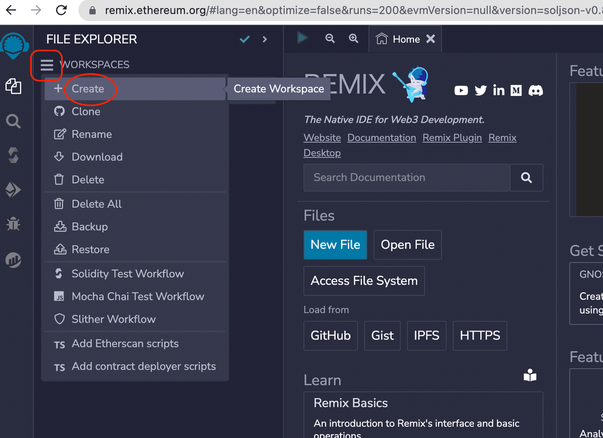Choose Rename in workspace menu

coord(135,134)
